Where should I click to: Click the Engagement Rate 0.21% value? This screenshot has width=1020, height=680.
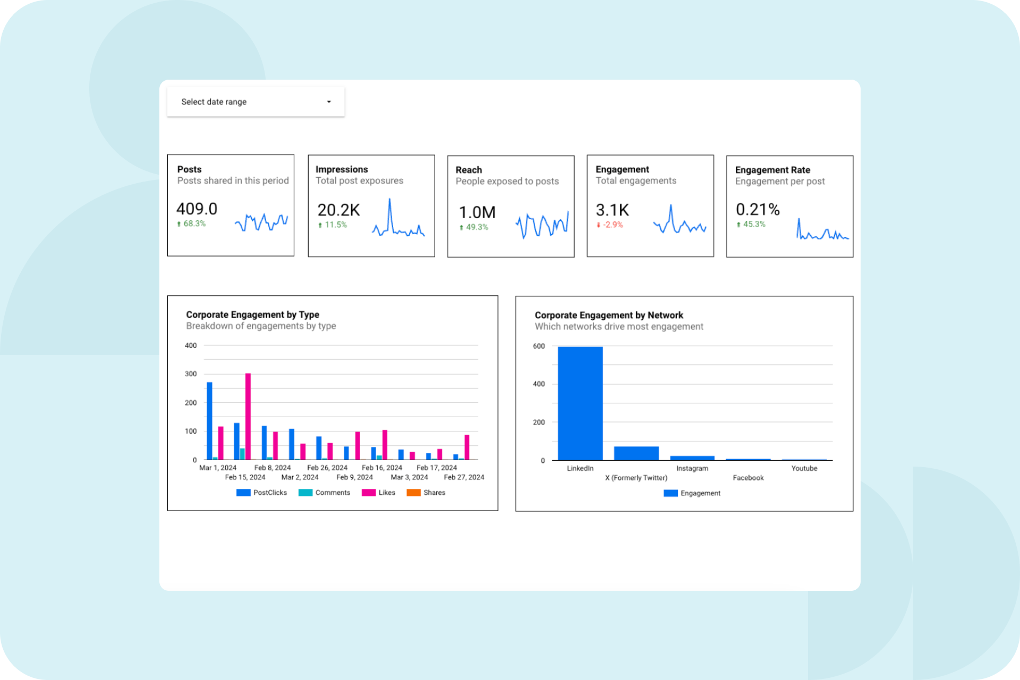(757, 210)
